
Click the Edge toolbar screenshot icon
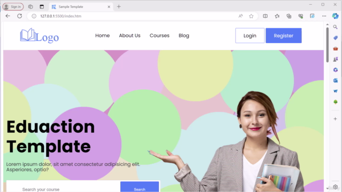[x=312, y=16]
